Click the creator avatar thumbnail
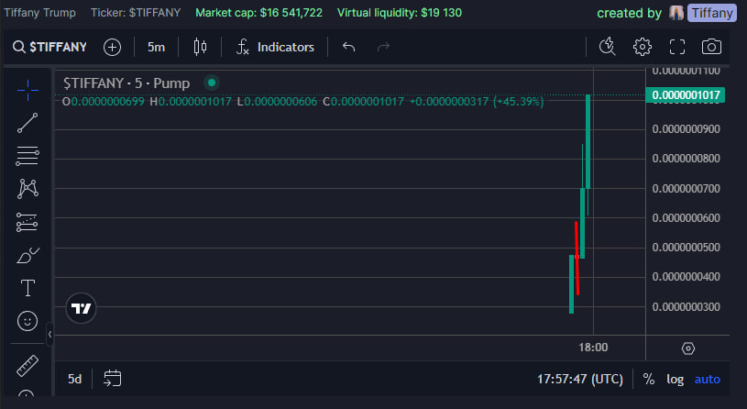 tap(676, 13)
